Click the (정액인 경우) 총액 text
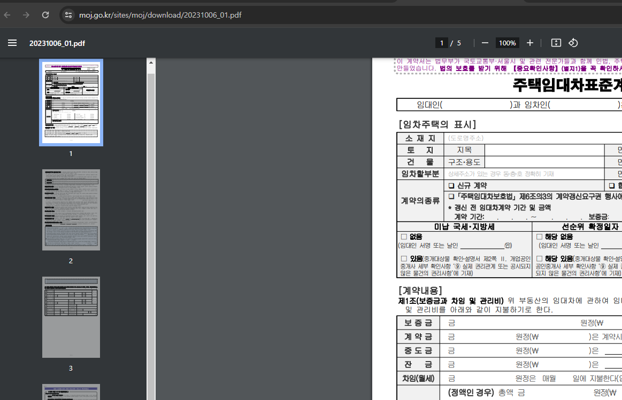 click(x=486, y=393)
